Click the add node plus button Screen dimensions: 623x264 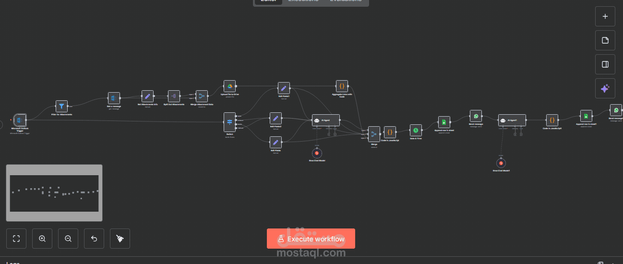(x=605, y=16)
